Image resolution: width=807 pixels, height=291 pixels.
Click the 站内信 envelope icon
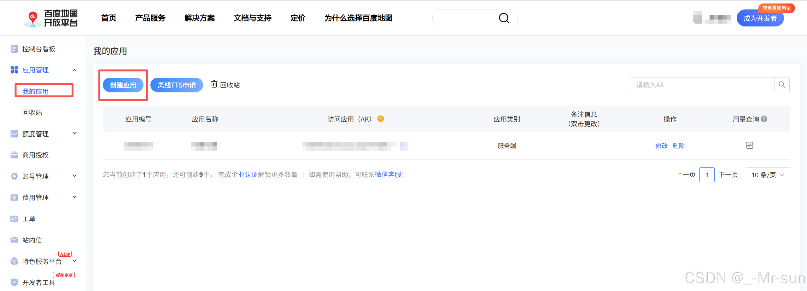click(14, 240)
